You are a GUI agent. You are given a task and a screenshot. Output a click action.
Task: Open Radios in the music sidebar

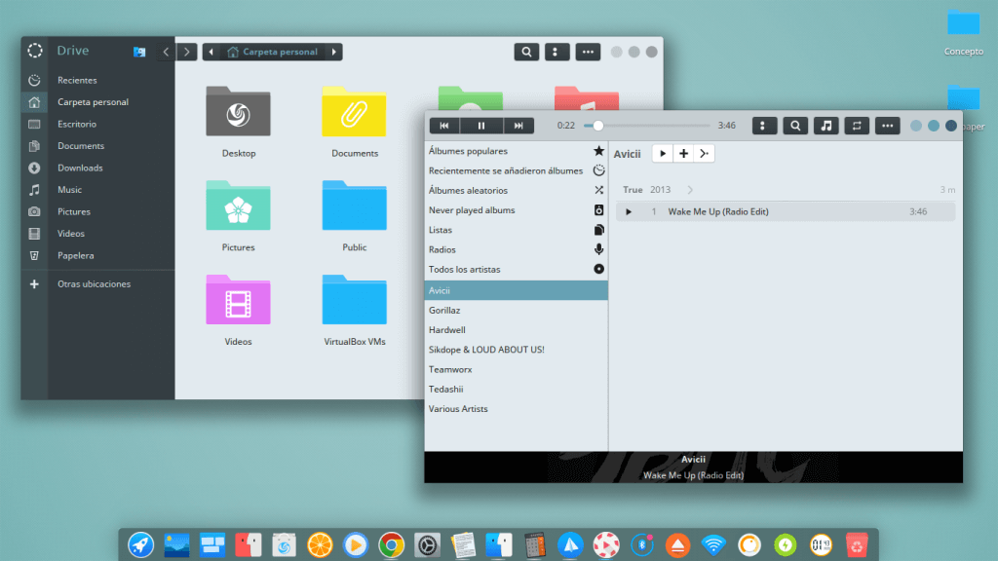tap(517, 249)
